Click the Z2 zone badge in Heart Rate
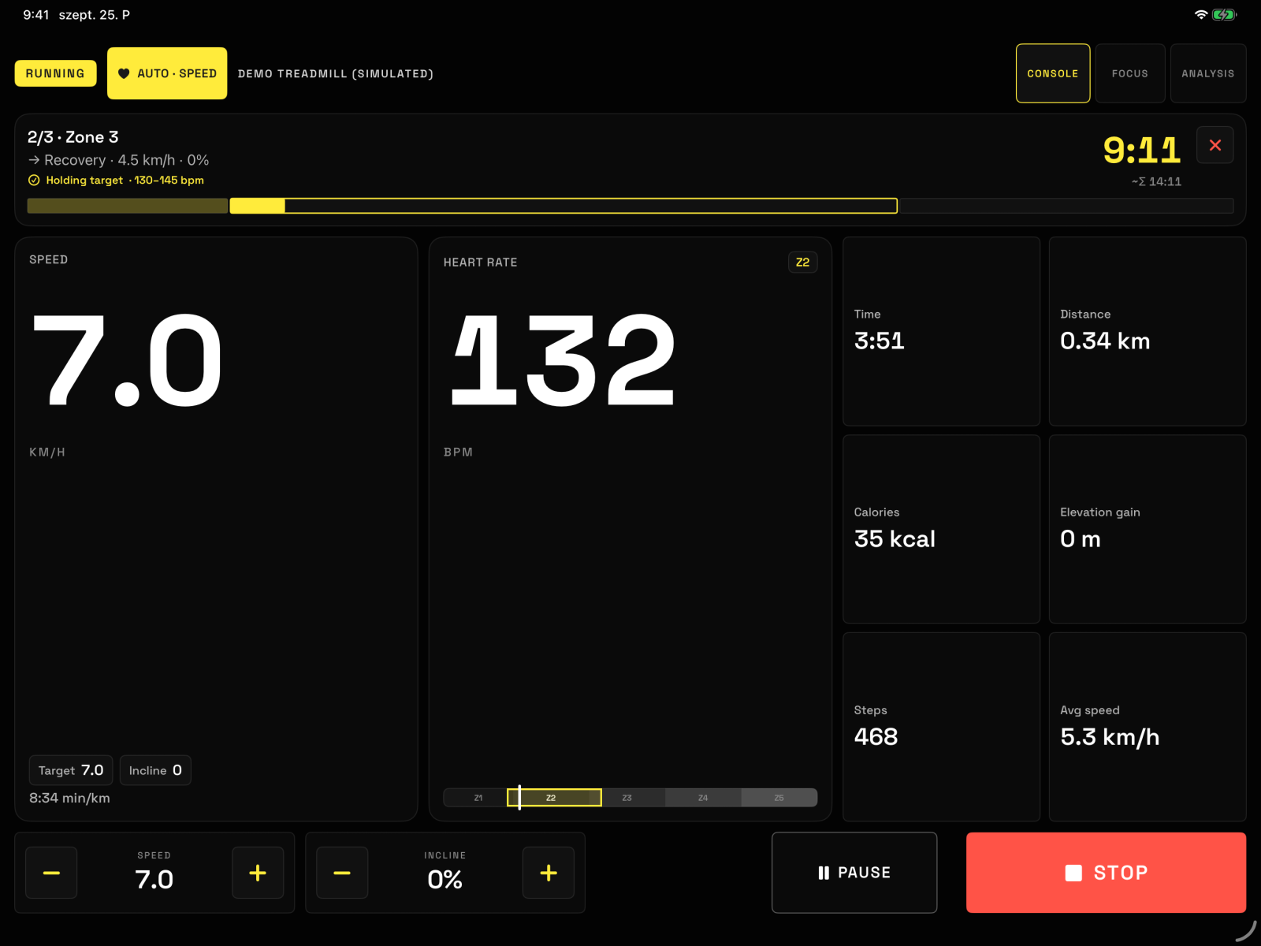Screen dimensions: 1261x946 click(802, 263)
